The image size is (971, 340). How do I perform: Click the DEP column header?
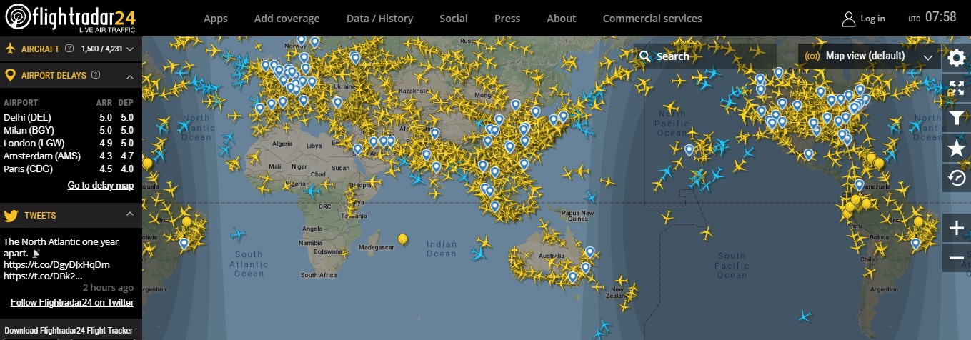pos(126,103)
